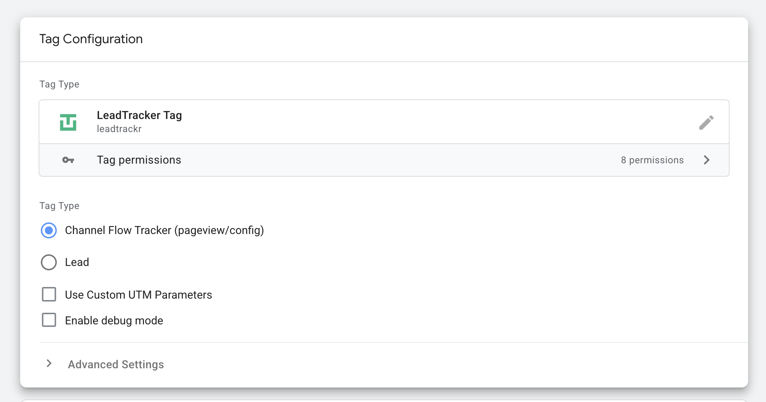The image size is (766, 402).
Task: Select the Lead tag type
Action: 49,262
